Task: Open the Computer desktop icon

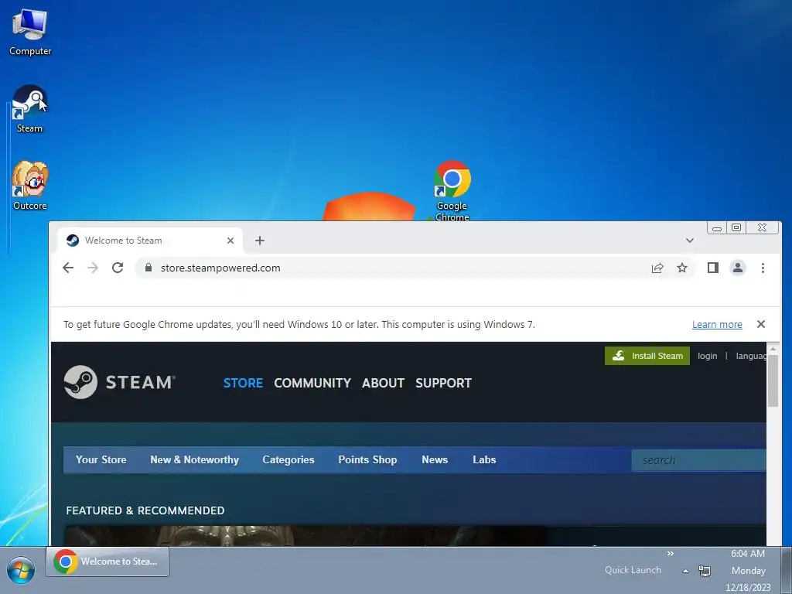Action: click(x=30, y=31)
